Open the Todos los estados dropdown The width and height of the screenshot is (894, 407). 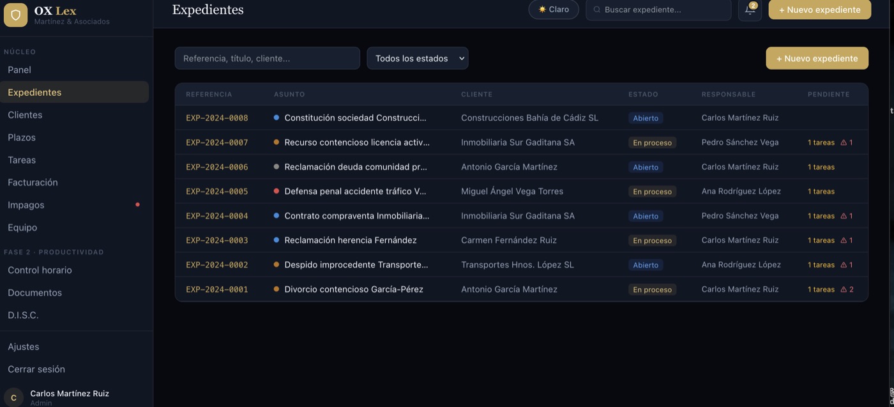tap(418, 58)
